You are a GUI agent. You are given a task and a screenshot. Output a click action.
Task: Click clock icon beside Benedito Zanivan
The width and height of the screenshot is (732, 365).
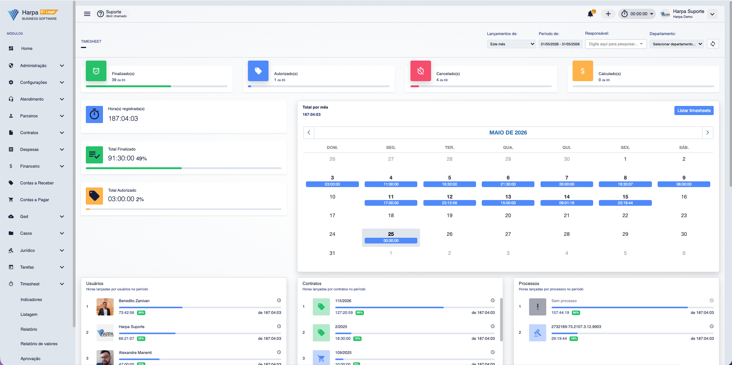[279, 301]
